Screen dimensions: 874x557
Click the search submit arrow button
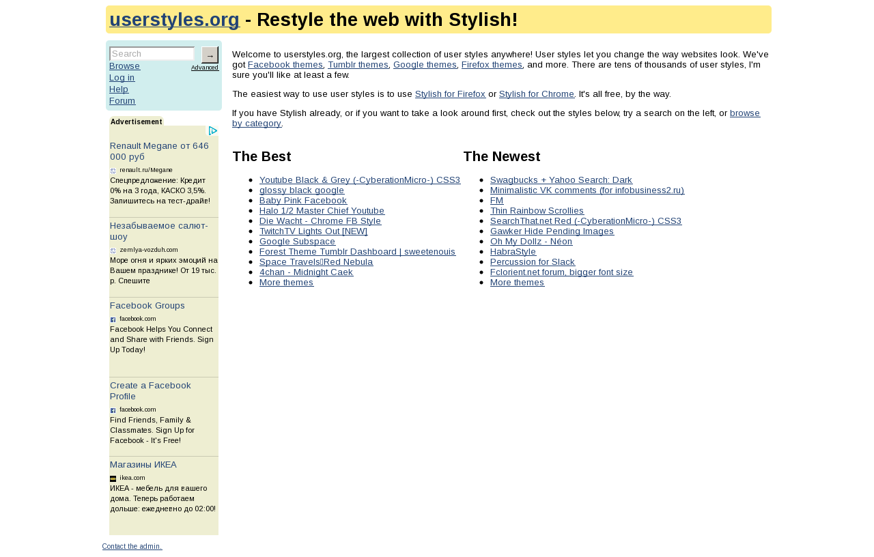pos(210,55)
